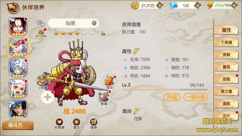This screenshot has width=242, height=136.
Task: Click the 升级 level up button
Action: 172,97
